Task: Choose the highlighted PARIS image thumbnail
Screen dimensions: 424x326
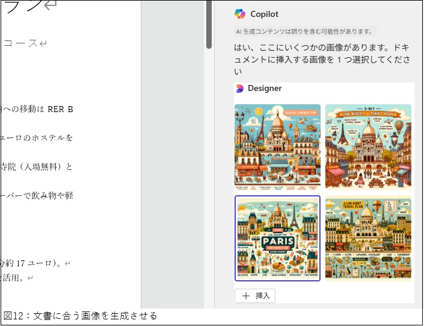Action: pyautogui.click(x=277, y=238)
